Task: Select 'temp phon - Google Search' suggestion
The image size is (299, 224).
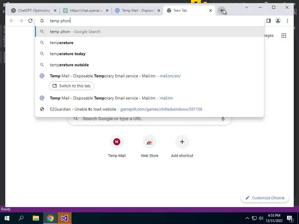Action: 149,32
